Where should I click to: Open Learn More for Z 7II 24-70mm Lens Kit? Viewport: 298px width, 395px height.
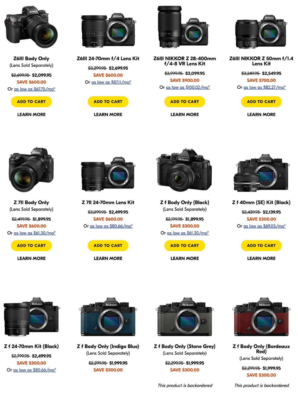pyautogui.click(x=108, y=259)
